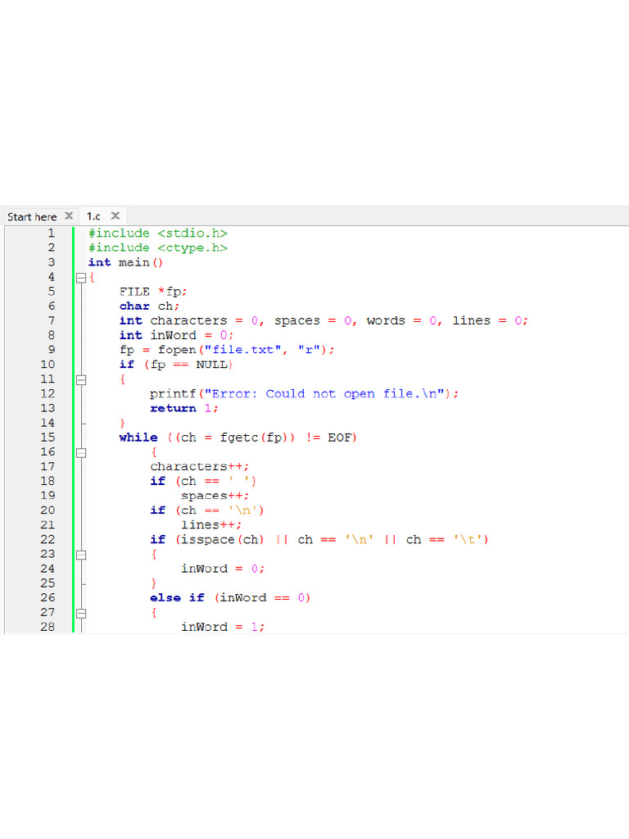Click the 'return 1;' statement
Screen dimensions: 629x839
[x=184, y=409]
